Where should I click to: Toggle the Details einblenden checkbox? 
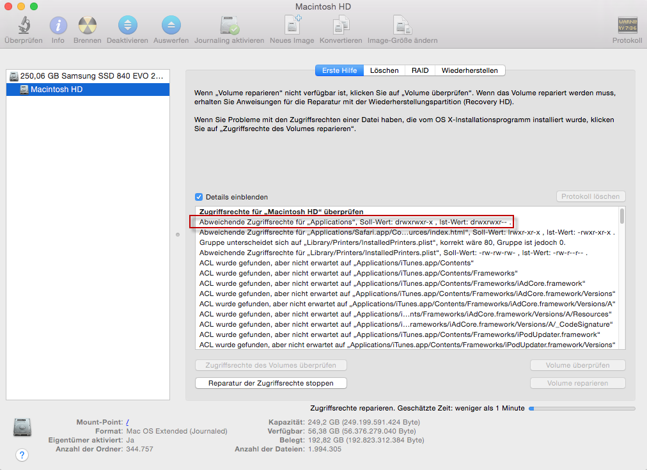point(199,197)
